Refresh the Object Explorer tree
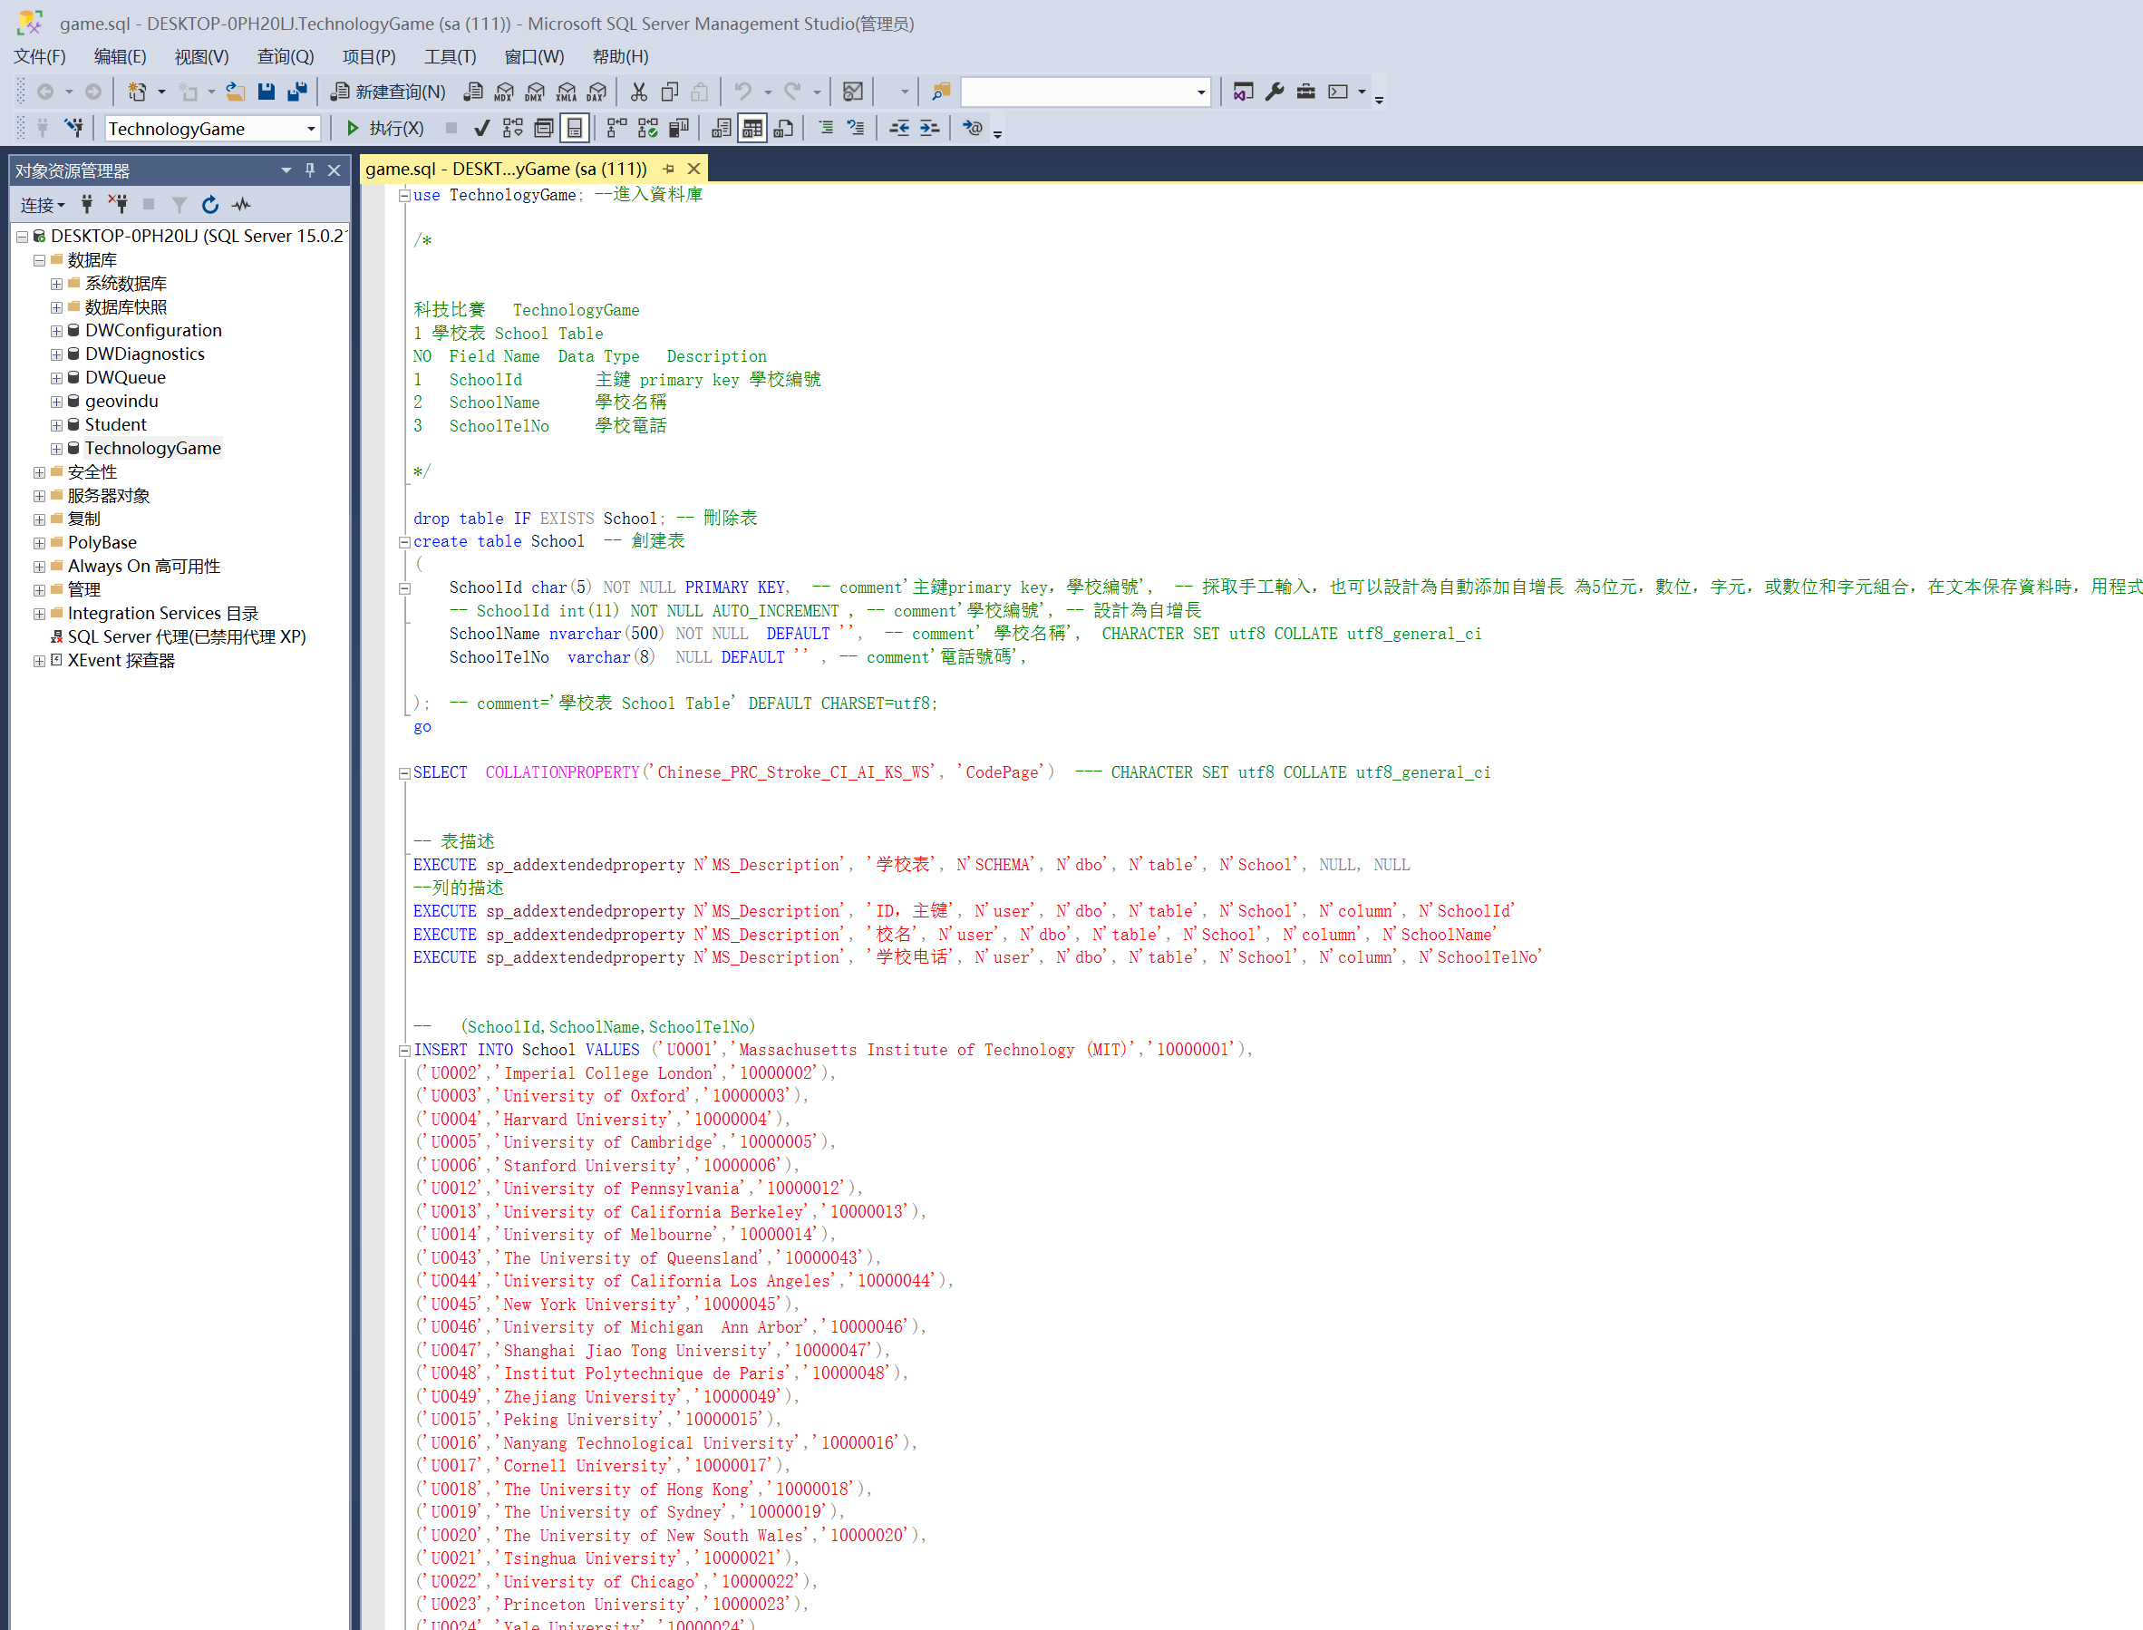This screenshot has height=1630, width=2143. [209, 205]
